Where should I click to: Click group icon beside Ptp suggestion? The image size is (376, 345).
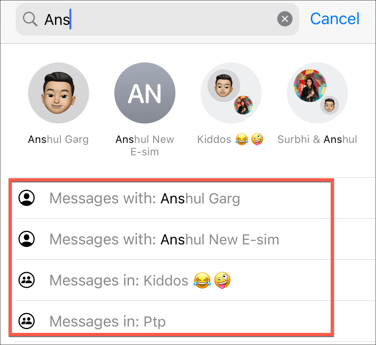(27, 321)
